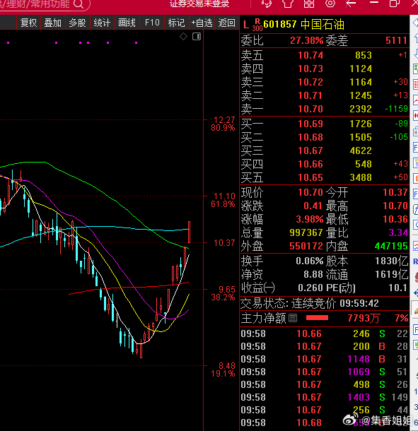Open the 画线 drawing tools
Image resolution: width=418 pixels, height=431 pixels.
[127, 23]
